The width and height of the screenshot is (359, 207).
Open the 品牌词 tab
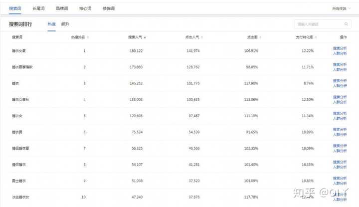[62, 8]
